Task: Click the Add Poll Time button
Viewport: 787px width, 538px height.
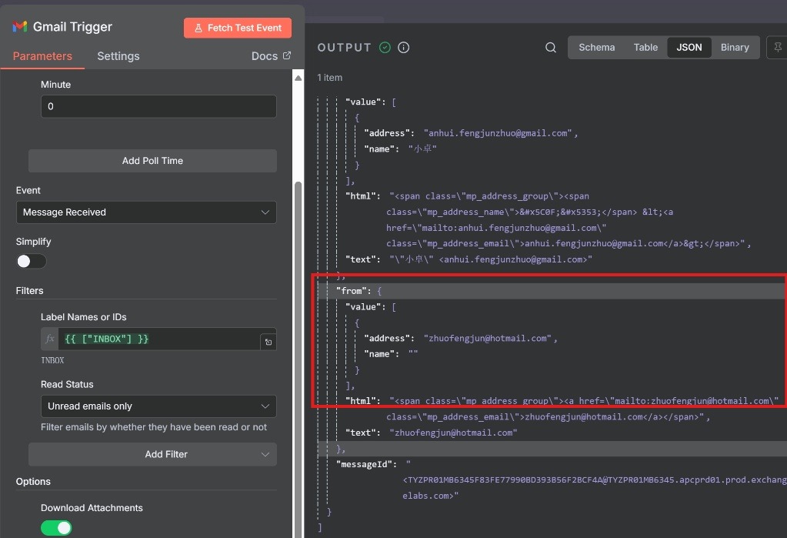Action: (152, 161)
